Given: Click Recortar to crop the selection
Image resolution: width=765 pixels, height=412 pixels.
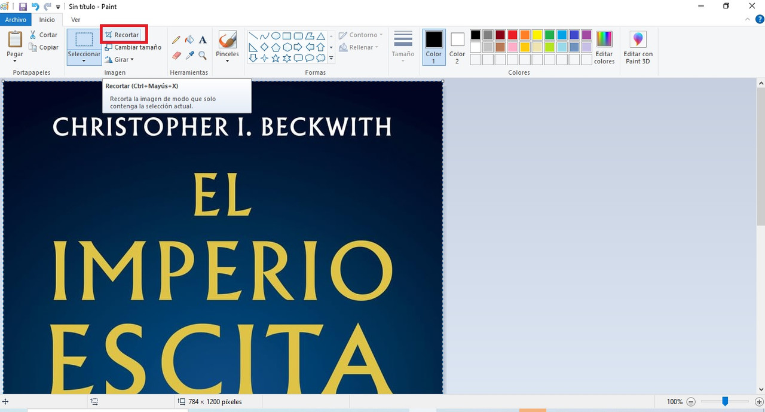Looking at the screenshot, I should [122, 35].
